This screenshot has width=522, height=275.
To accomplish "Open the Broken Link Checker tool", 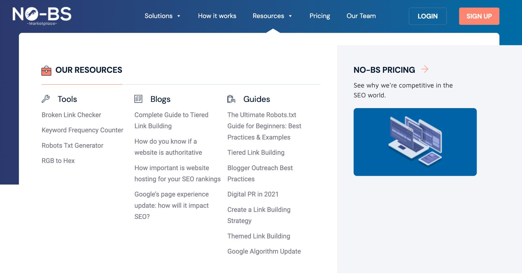I will coord(71,115).
